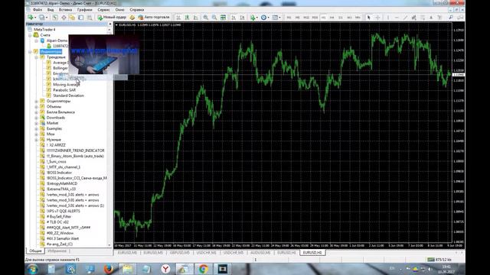The height and width of the screenshot is (275, 490).
Task: Open a new chart from the toolbar
Action: (x=31, y=18)
